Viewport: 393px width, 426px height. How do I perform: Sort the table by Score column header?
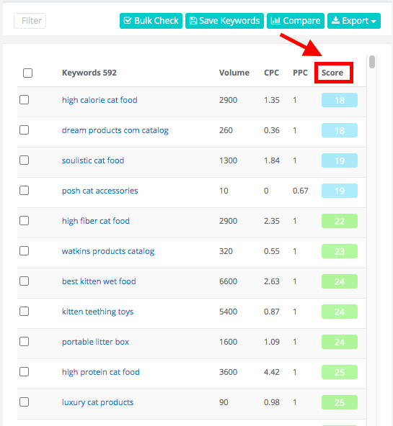point(332,73)
